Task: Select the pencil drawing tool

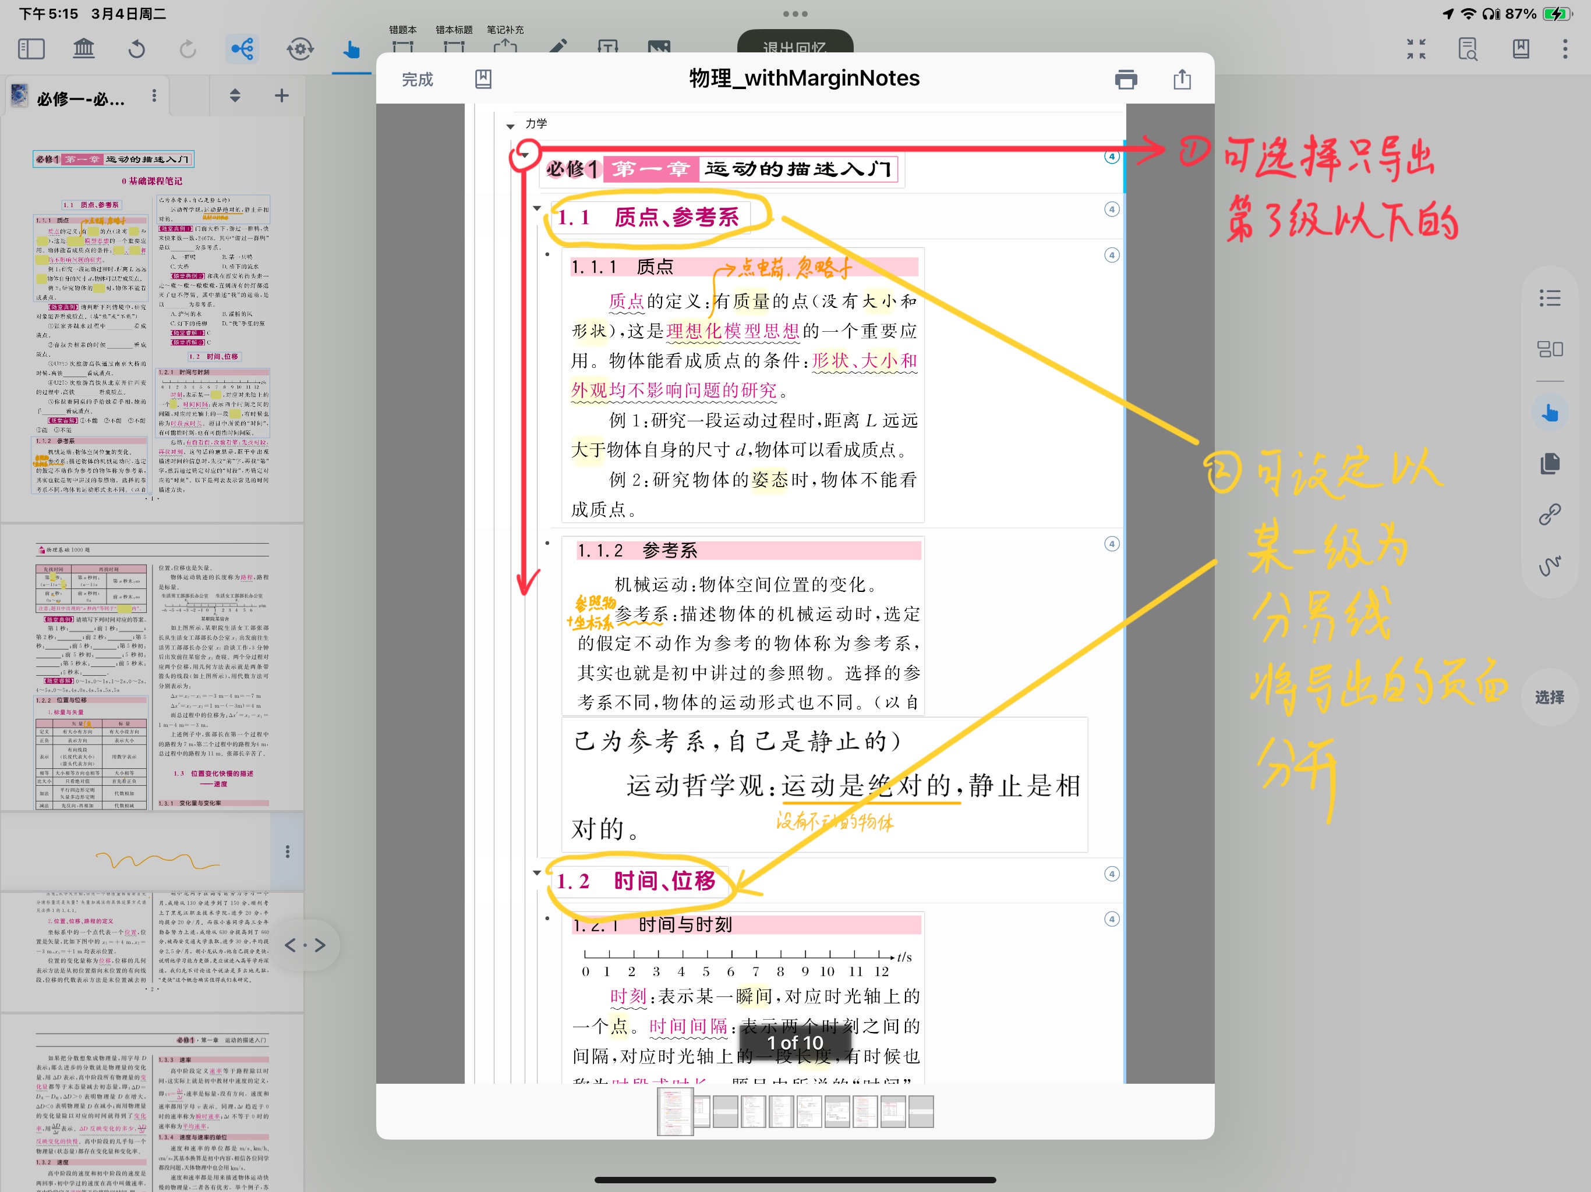Action: [x=557, y=46]
